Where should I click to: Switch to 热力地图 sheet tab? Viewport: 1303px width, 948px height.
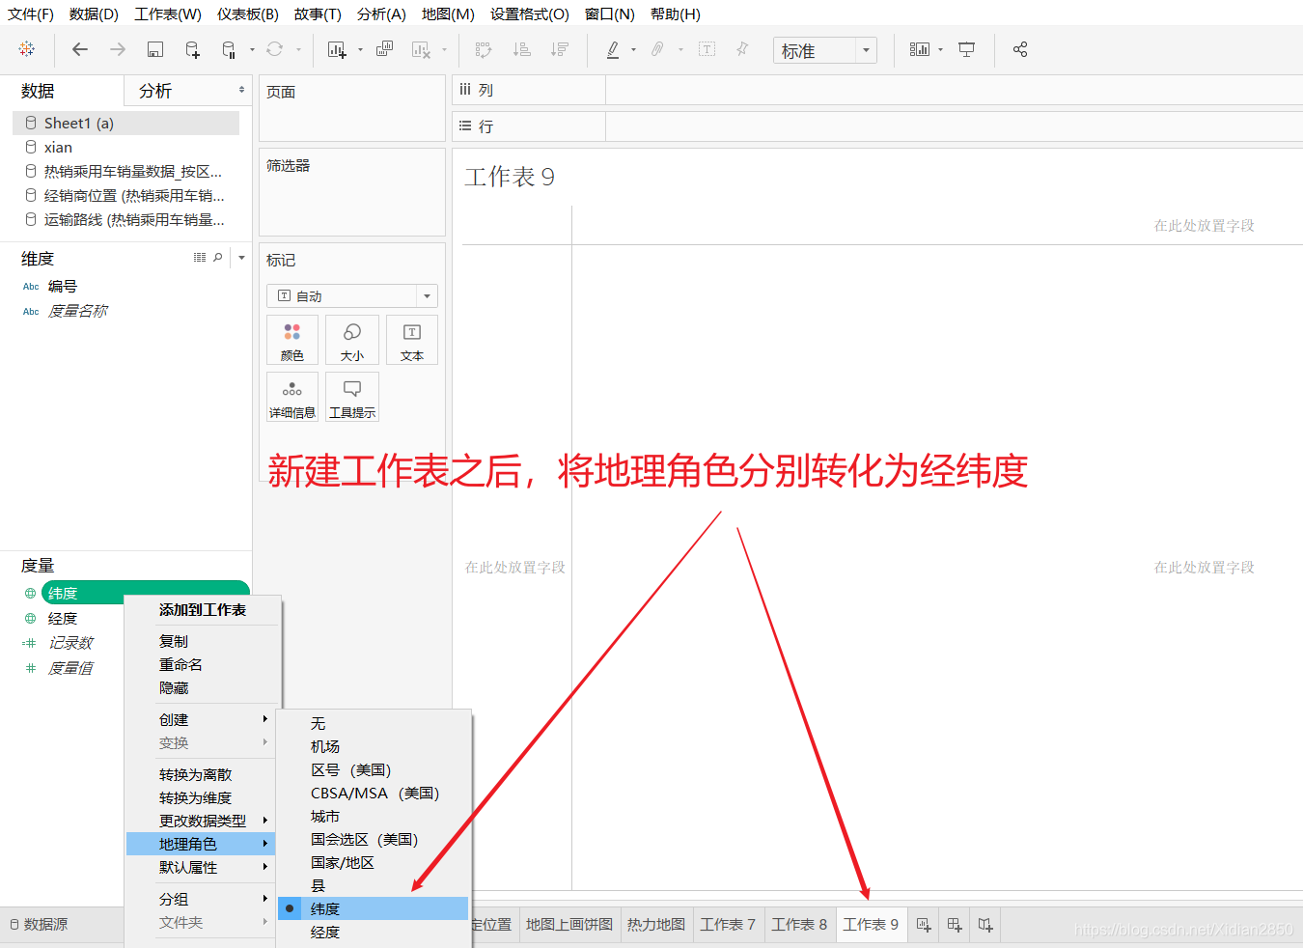656,925
